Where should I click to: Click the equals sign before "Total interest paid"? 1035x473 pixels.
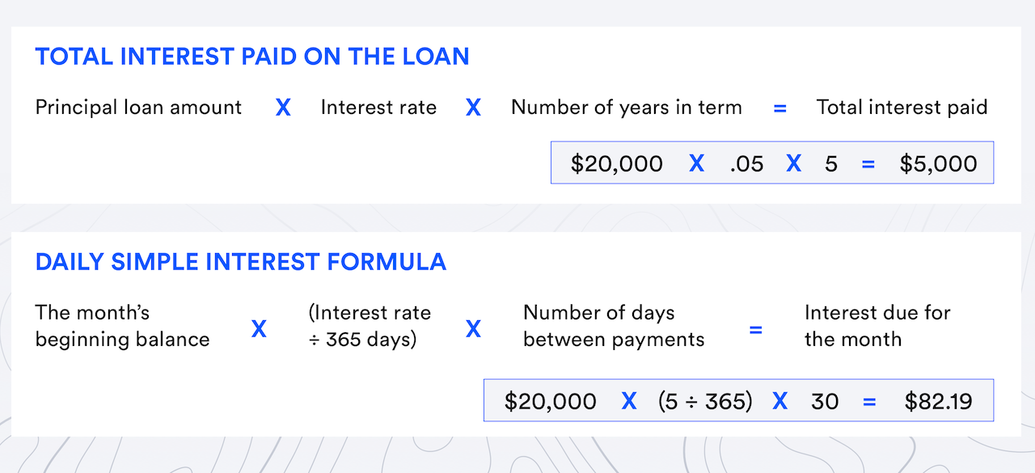(x=779, y=108)
